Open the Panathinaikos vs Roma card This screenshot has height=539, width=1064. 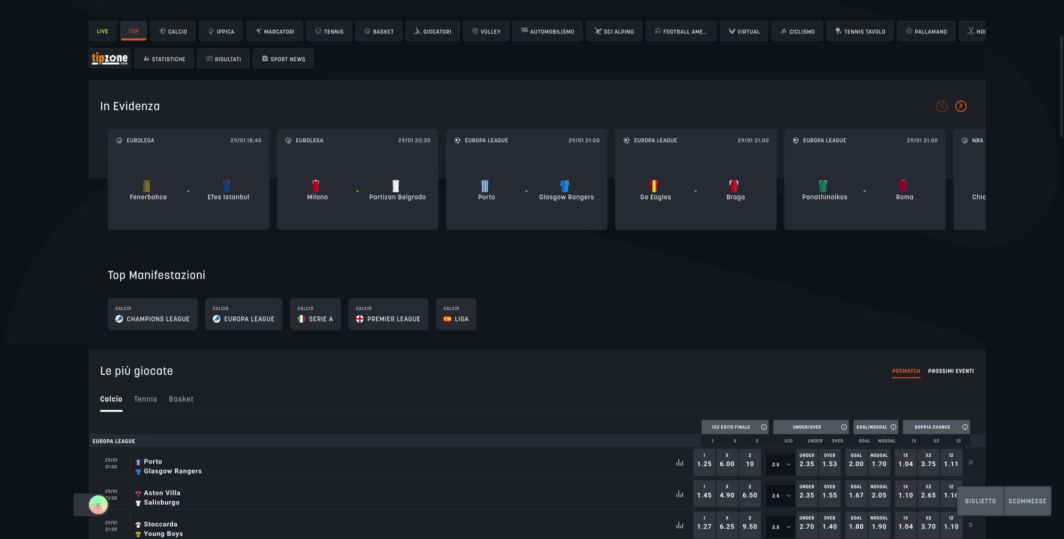click(x=865, y=179)
